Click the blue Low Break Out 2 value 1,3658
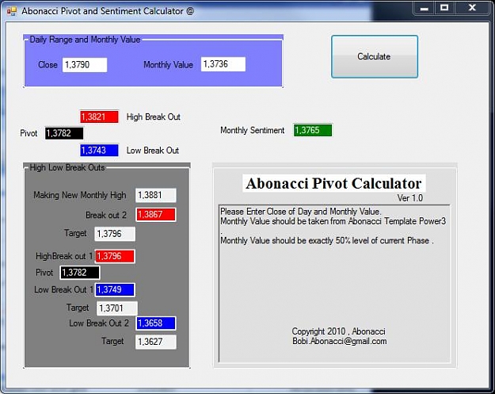 click(x=156, y=323)
